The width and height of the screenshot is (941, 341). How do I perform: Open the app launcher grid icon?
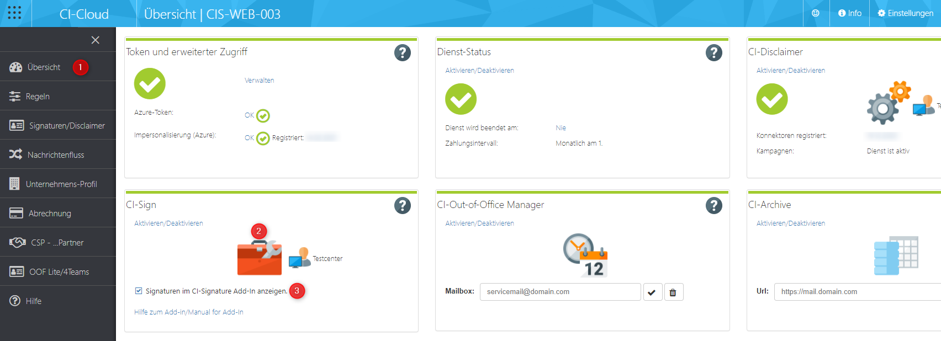[x=14, y=13]
